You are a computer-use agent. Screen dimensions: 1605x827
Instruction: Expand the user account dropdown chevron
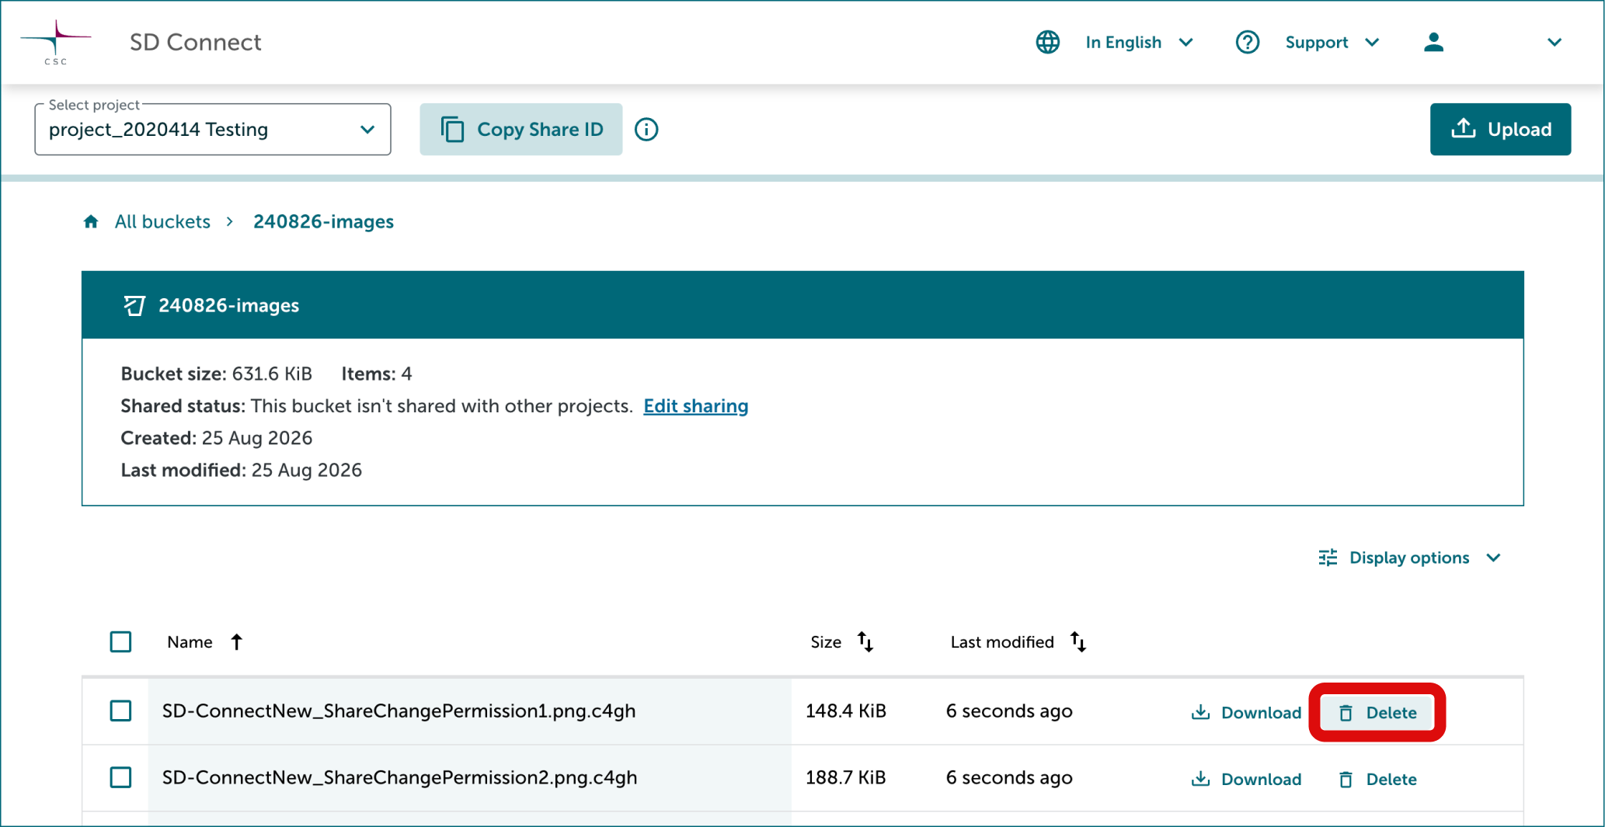coord(1554,43)
